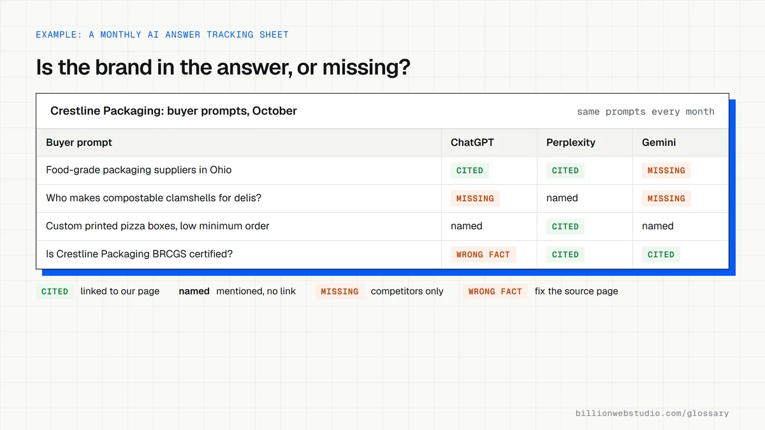765x430 pixels.
Task: Select 'Food-grade packaging suppliers in Ohio' row text
Action: pos(139,170)
